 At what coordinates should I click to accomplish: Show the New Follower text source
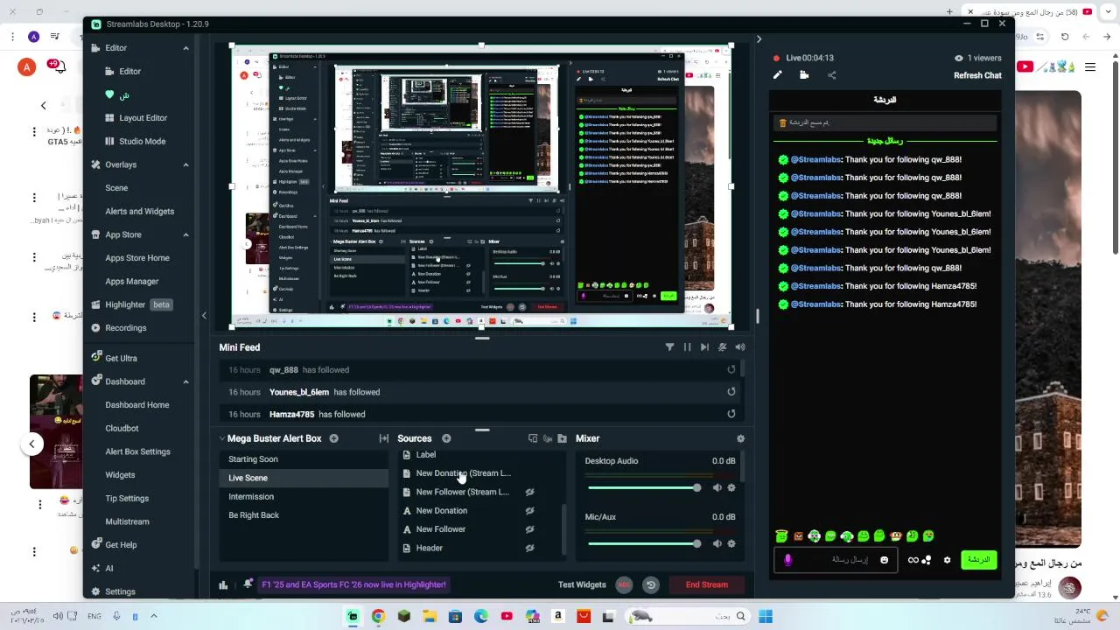529,529
